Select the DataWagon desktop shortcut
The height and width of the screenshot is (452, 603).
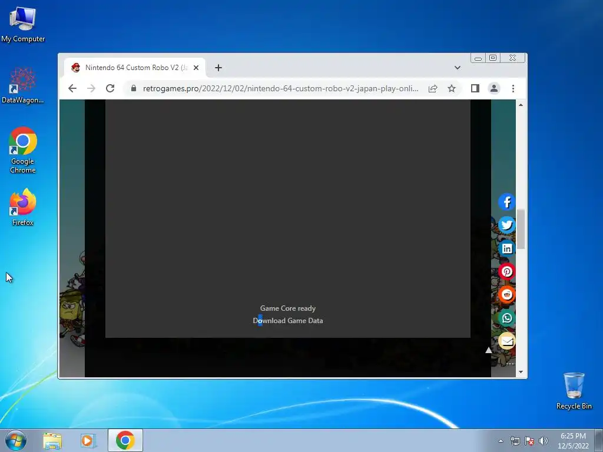[23, 85]
